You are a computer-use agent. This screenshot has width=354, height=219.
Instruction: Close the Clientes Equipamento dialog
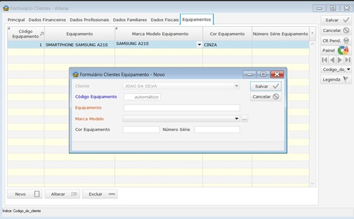(277, 74)
